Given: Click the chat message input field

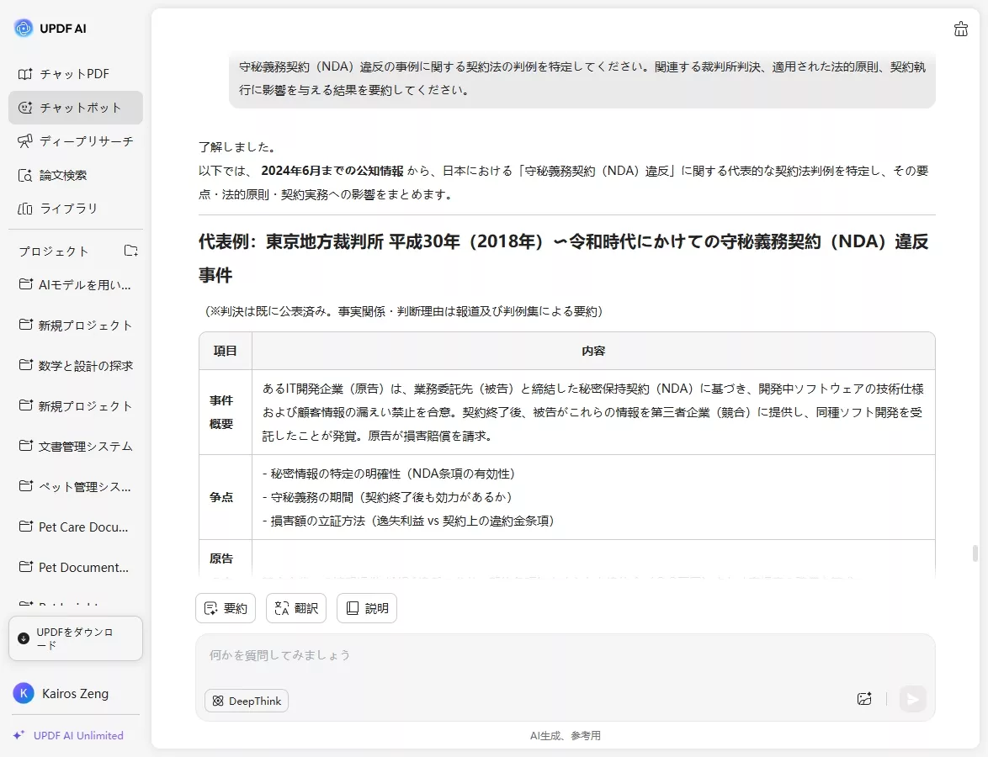Looking at the screenshot, I should (x=505, y=655).
